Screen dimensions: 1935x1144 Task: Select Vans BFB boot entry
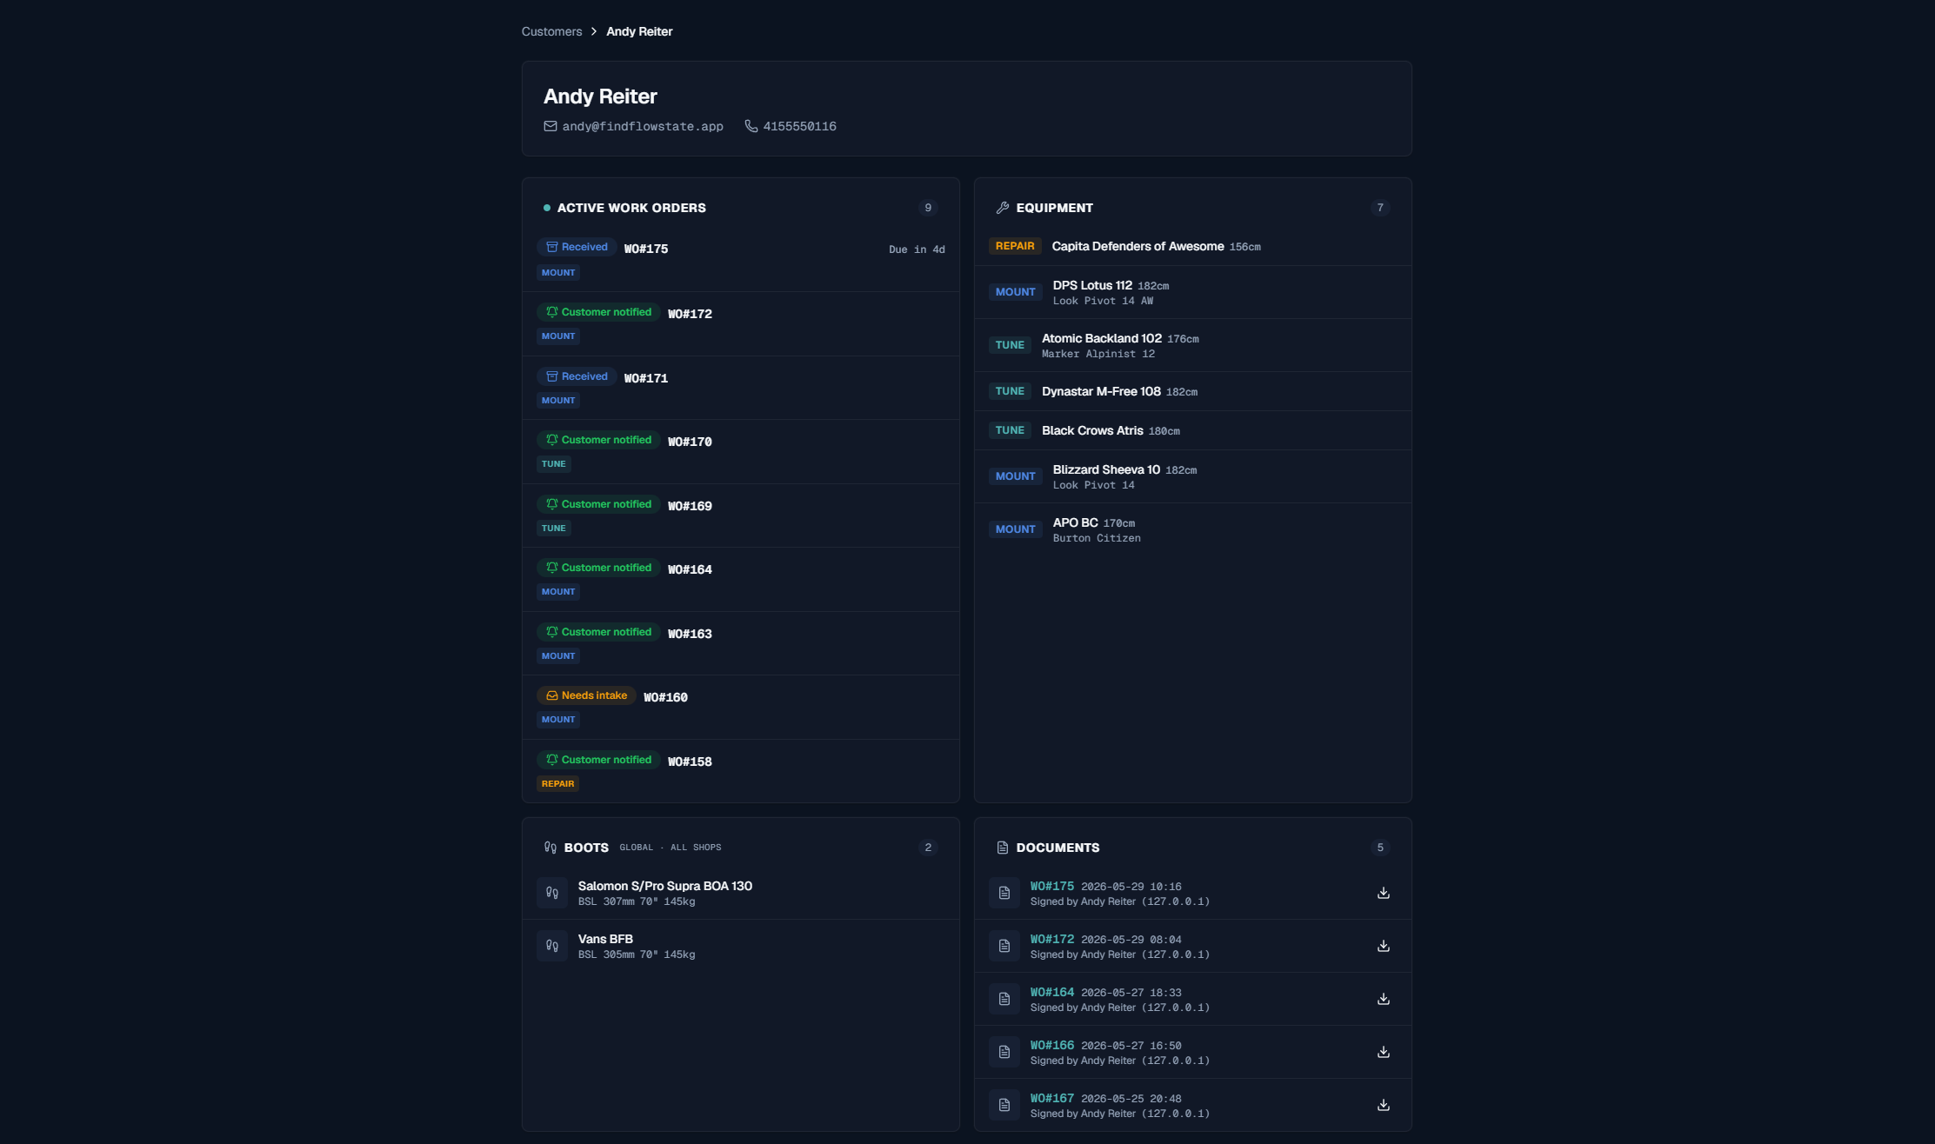coord(740,947)
